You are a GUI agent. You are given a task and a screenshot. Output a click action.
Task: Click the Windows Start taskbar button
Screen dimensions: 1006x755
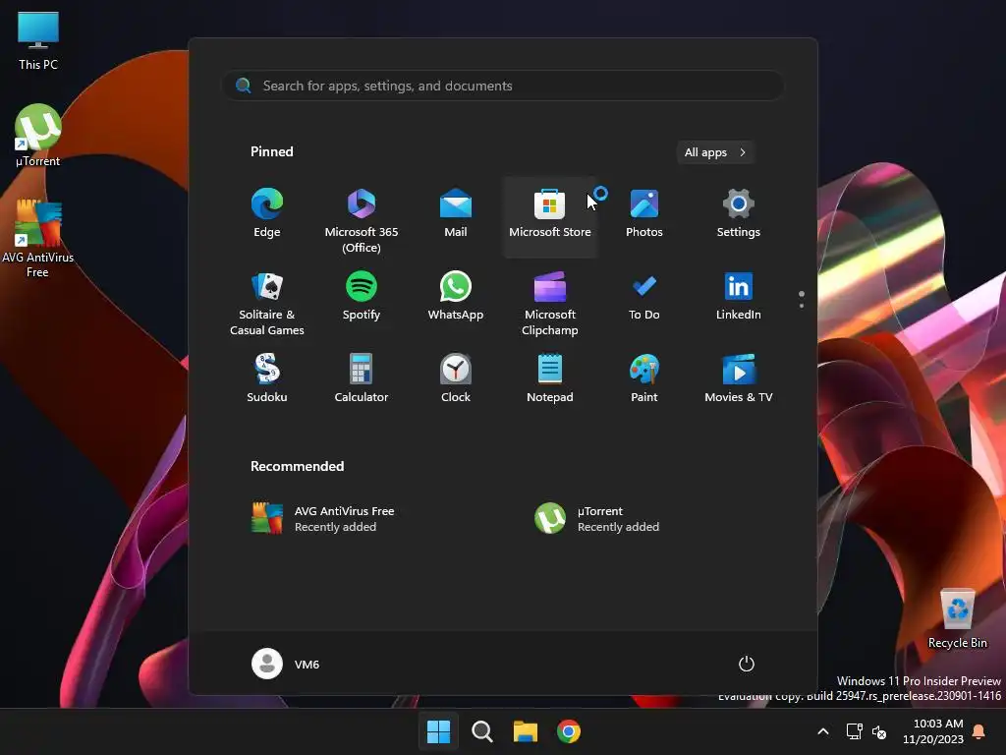click(x=439, y=731)
